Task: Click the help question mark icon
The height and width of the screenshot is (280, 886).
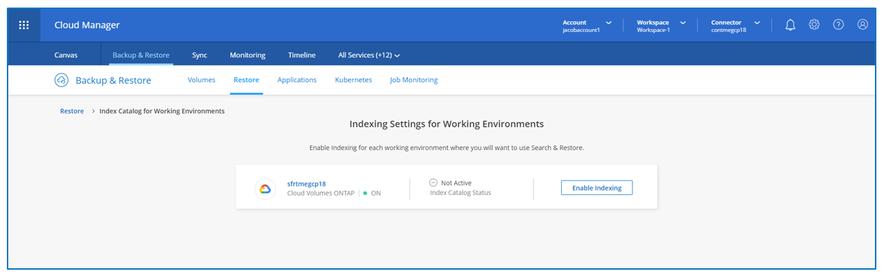Action: tap(838, 25)
